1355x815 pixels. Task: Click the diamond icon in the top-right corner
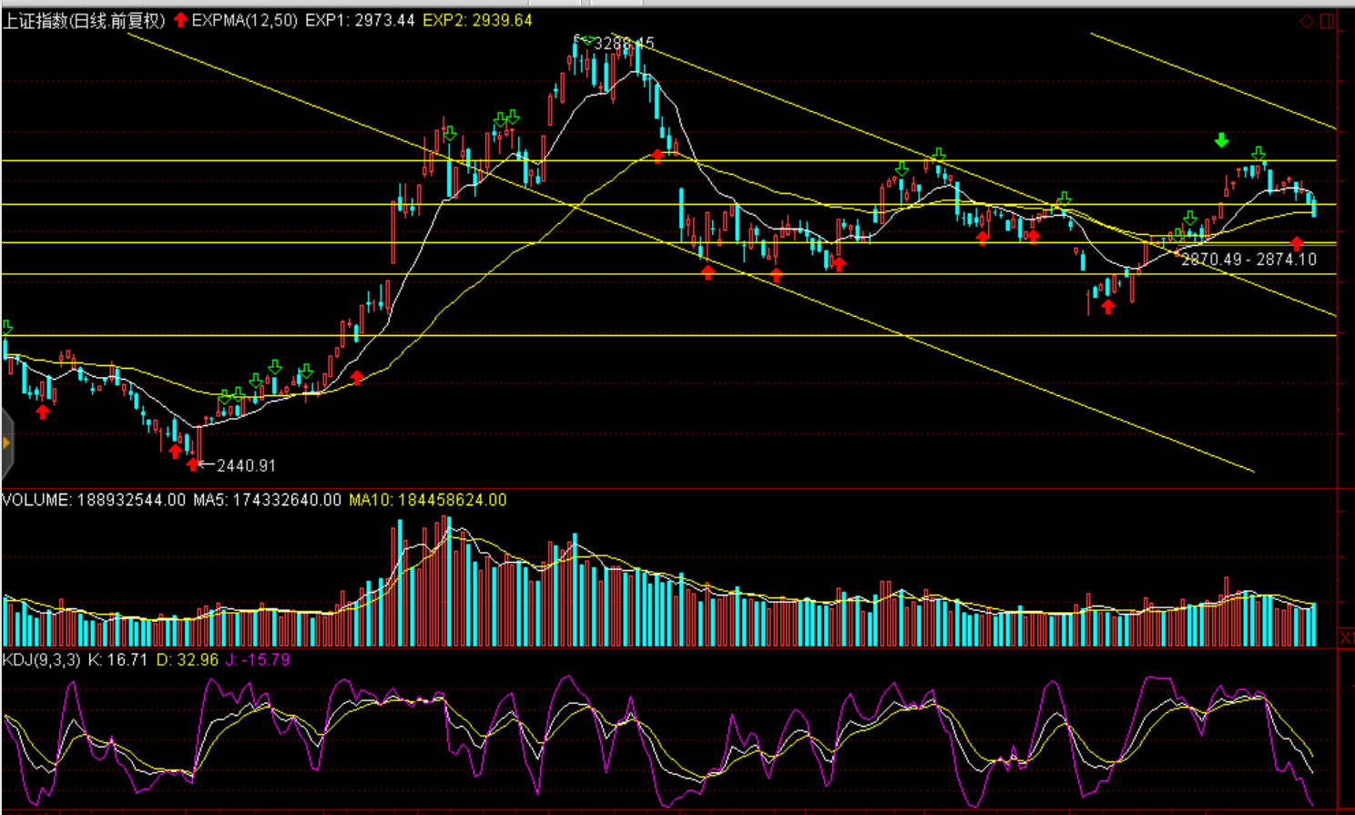pos(1307,21)
